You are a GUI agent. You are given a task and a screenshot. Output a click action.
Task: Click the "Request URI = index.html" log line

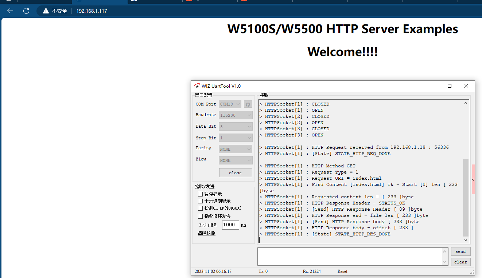[320, 178]
